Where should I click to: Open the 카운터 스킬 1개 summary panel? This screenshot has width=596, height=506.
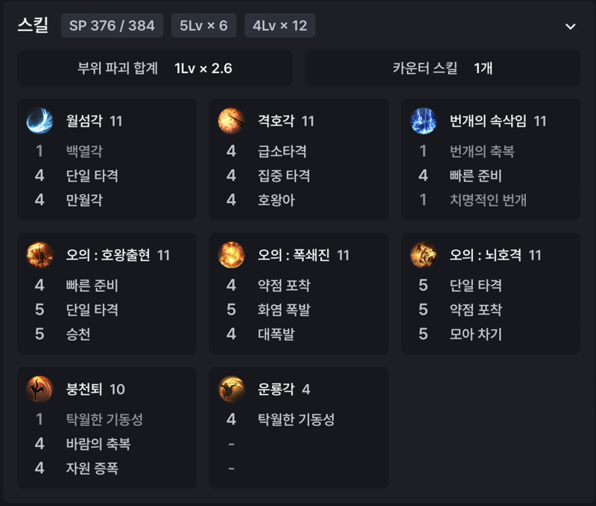point(443,68)
